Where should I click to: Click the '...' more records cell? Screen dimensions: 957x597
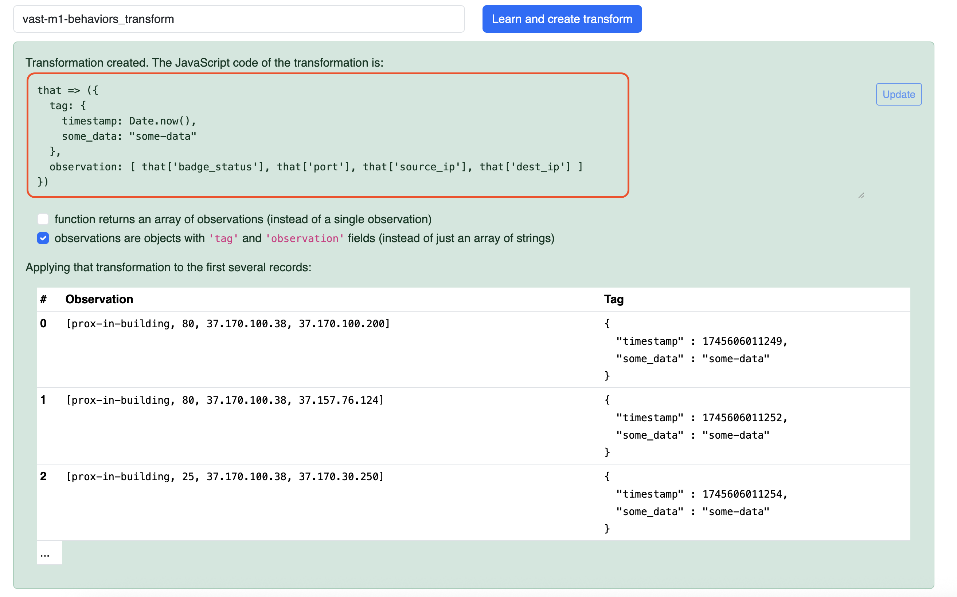(50, 552)
